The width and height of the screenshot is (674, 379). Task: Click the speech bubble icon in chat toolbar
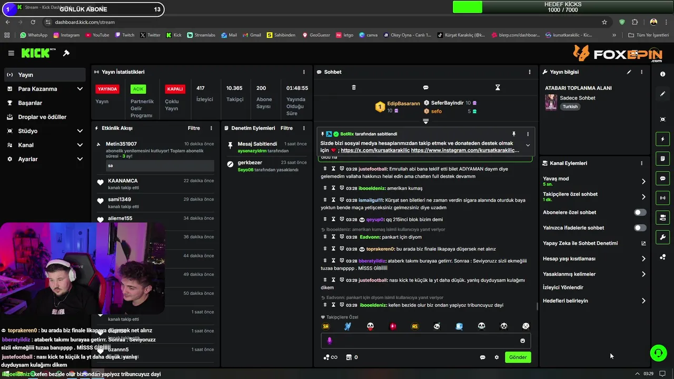(425, 87)
